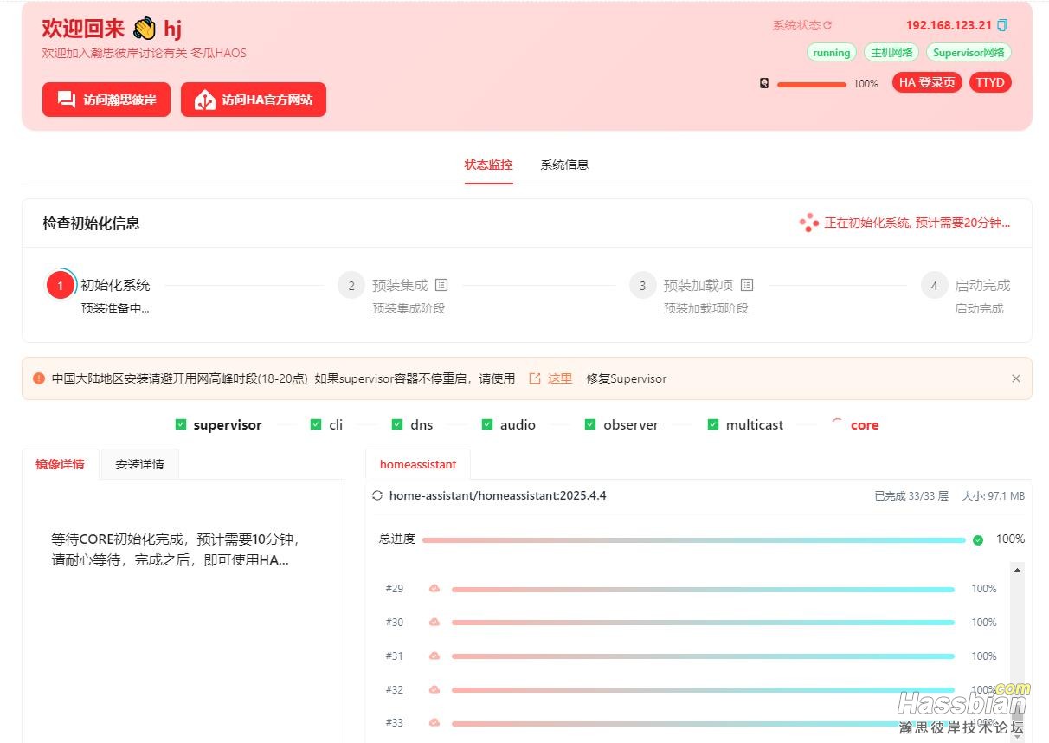Switch to 系统信息 tab

(564, 165)
